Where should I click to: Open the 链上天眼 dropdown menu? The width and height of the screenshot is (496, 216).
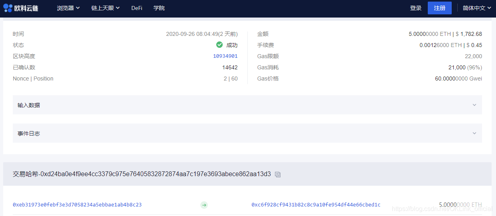105,8
